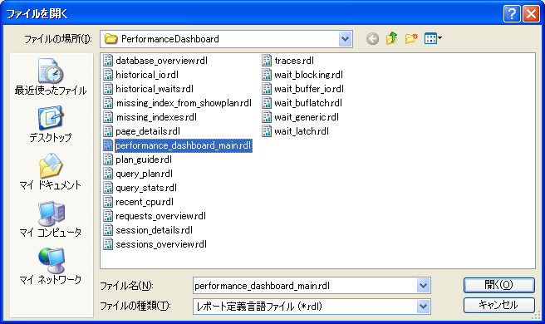This screenshot has width=545, height=324.
Task: Click the help question mark button
Action: click(512, 14)
